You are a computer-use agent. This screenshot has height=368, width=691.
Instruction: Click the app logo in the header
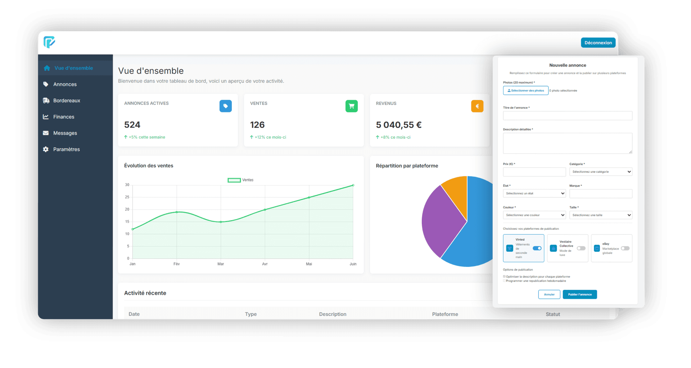point(49,42)
